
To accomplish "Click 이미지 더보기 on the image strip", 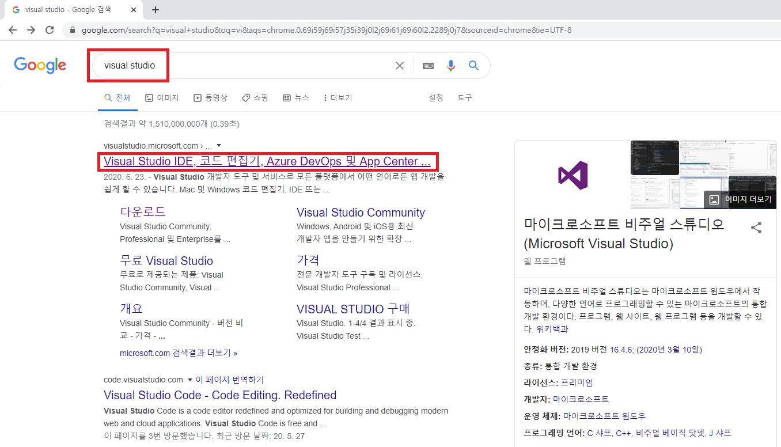I will pyautogui.click(x=740, y=200).
